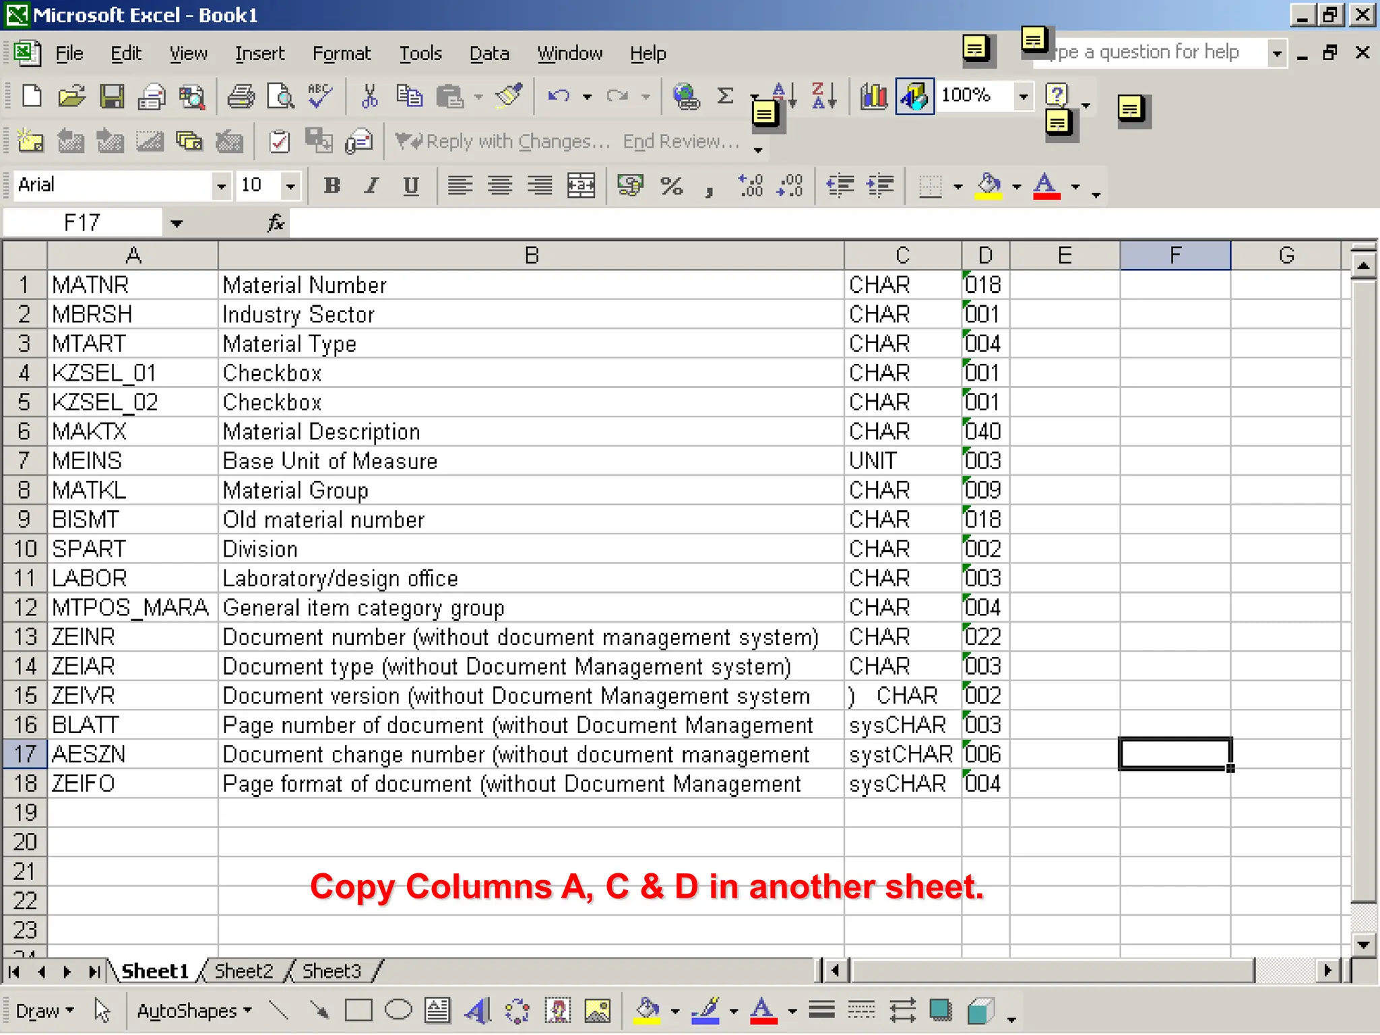Image resolution: width=1380 pixels, height=1035 pixels.
Task: Open the Font Color dropdown arrow in formatting toolbar
Action: pyautogui.click(x=1075, y=186)
